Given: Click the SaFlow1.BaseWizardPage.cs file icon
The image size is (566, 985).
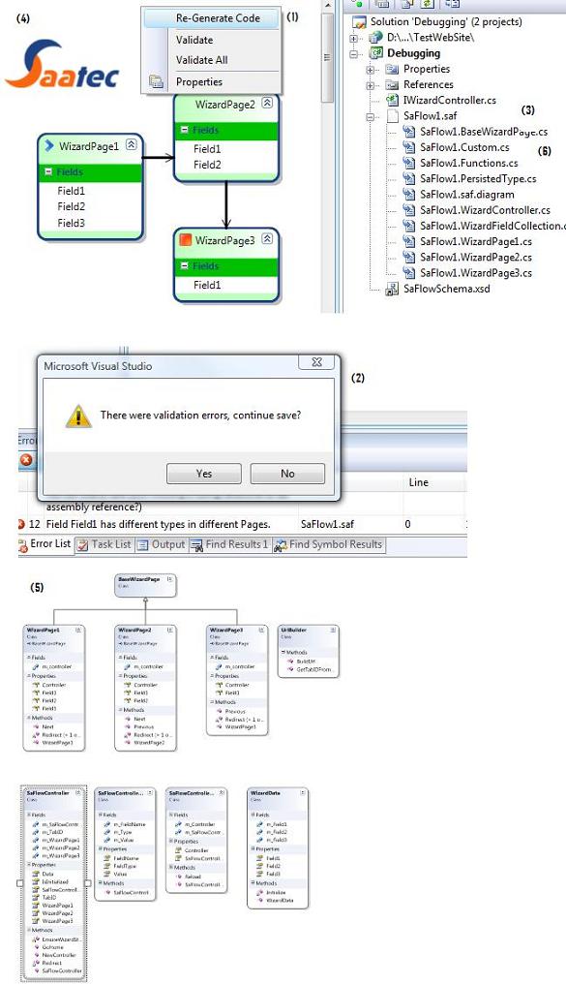Looking at the screenshot, I should point(409,132).
